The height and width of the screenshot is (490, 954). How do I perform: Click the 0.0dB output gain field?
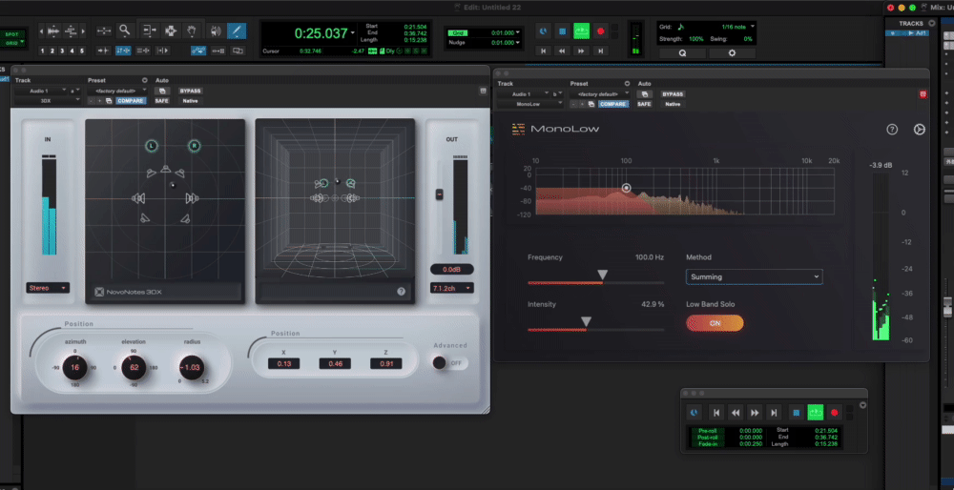[451, 270]
